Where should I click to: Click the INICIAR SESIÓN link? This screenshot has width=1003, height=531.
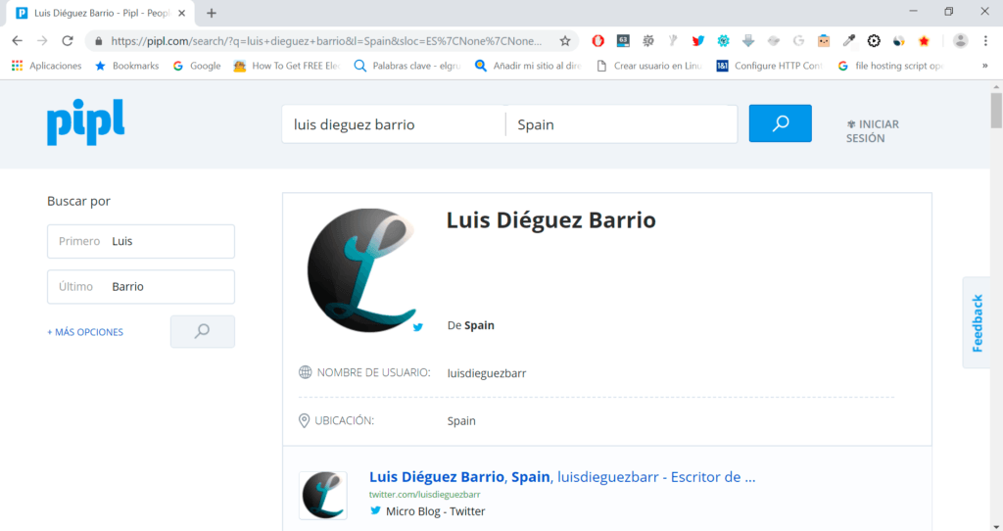(873, 131)
